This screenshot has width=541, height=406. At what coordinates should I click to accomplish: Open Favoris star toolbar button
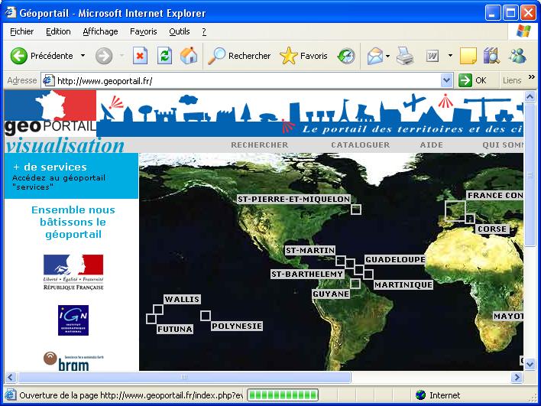pos(303,56)
